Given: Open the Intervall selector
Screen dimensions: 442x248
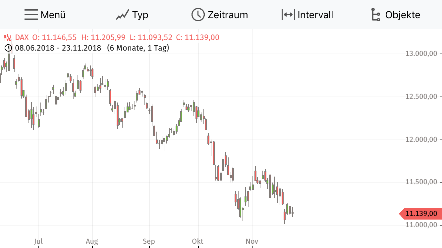Looking at the screenshot, I should [x=315, y=15].
